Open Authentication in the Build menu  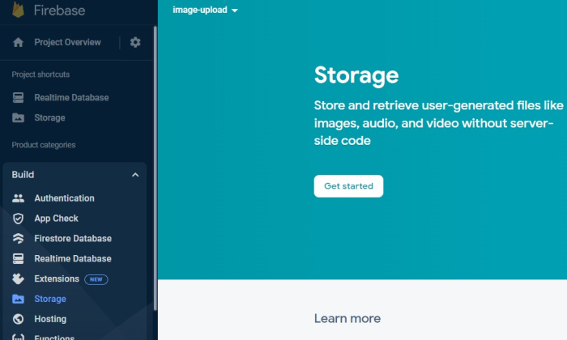pyautogui.click(x=64, y=198)
